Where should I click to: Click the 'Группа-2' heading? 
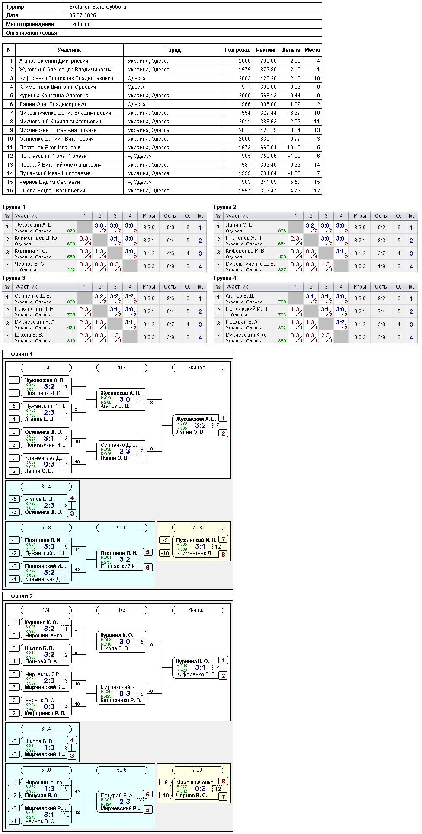tap(225, 207)
